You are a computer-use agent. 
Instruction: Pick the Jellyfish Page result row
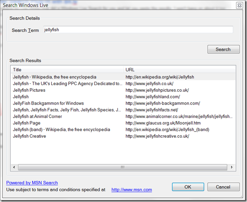(123, 123)
